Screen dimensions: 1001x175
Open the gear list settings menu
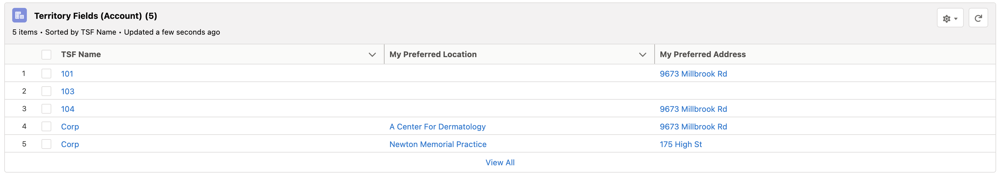click(949, 18)
